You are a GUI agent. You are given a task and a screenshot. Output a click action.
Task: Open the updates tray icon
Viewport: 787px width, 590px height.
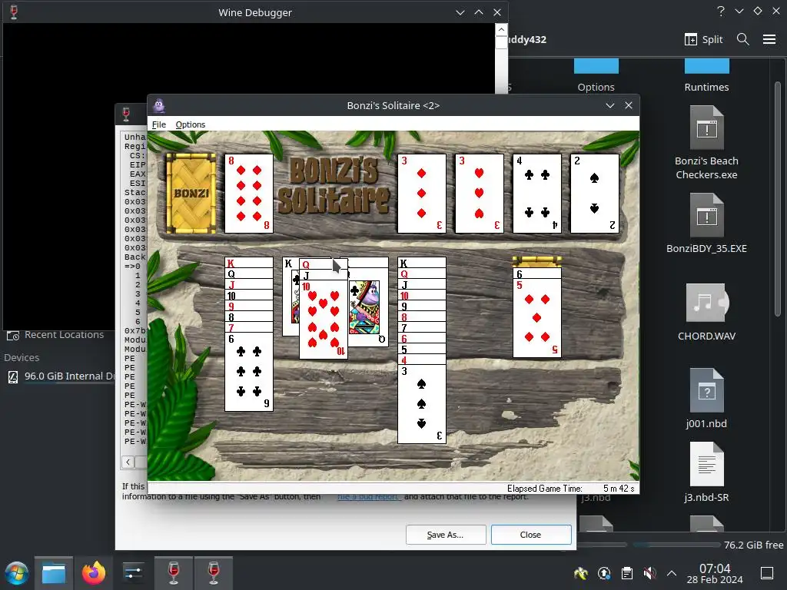604,573
